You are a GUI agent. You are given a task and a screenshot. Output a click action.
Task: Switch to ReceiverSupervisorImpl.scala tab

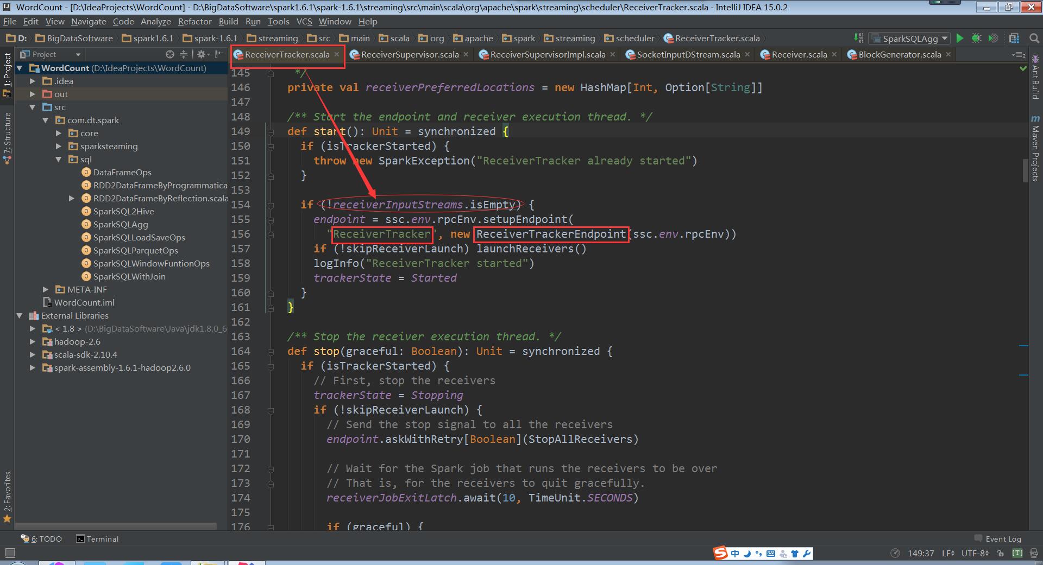548,54
